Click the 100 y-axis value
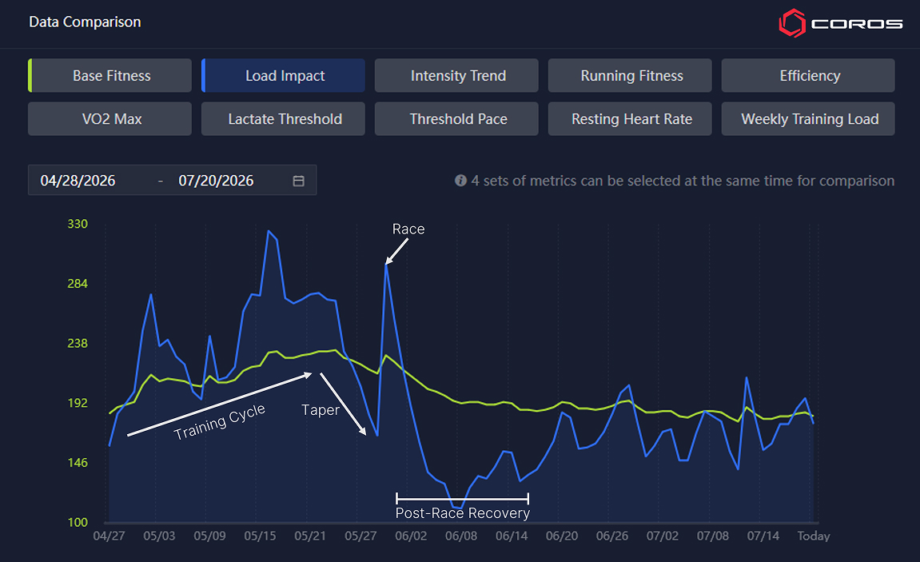The height and width of the screenshot is (562, 920). 78,522
